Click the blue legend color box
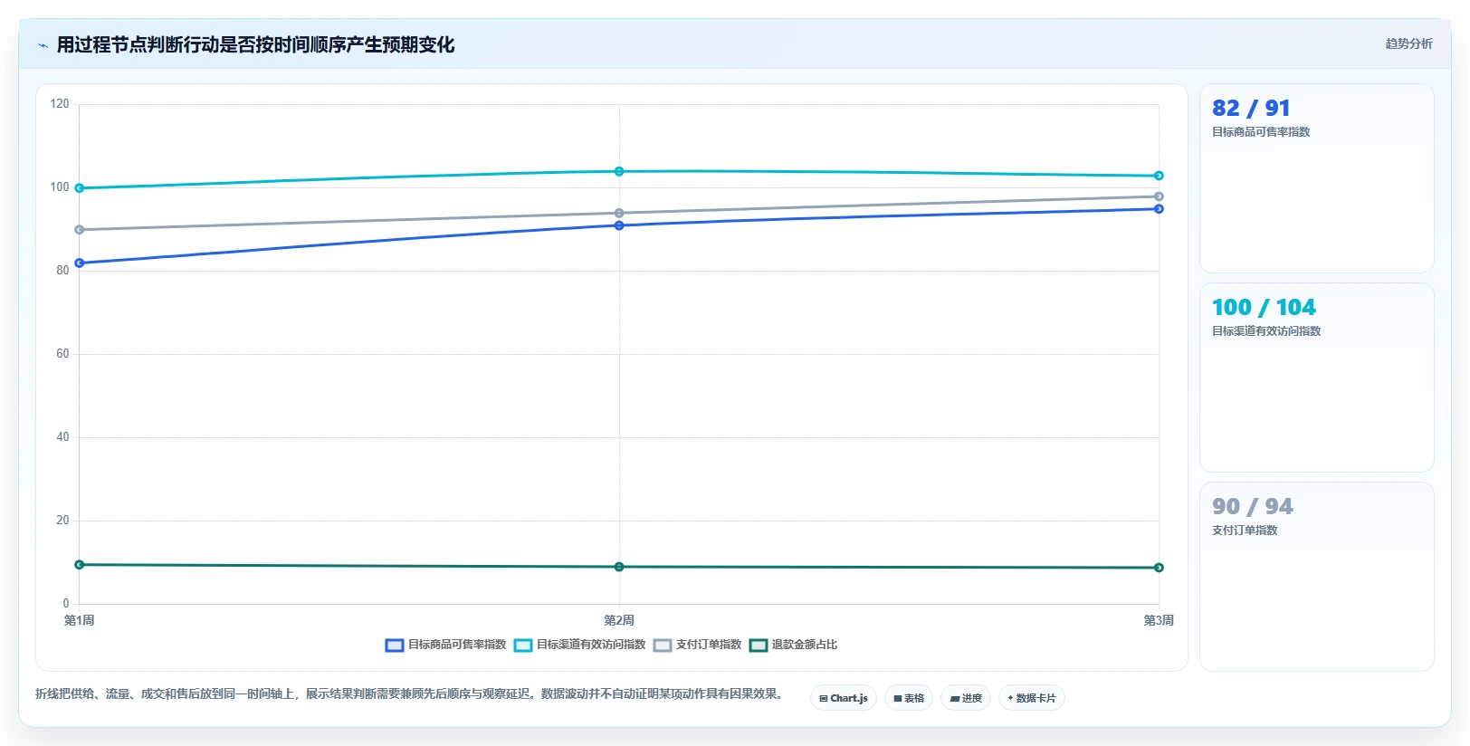Screen dimensions: 1470x746 (x=395, y=646)
